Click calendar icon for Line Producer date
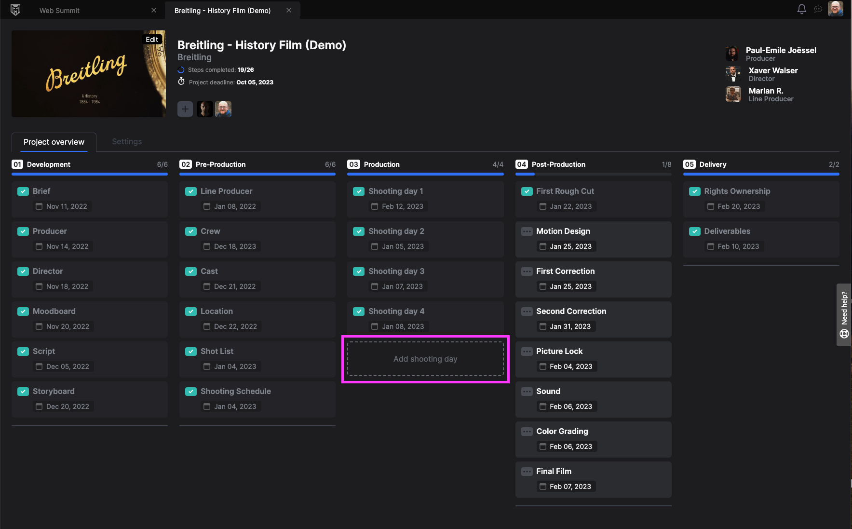852x529 pixels. tap(207, 206)
